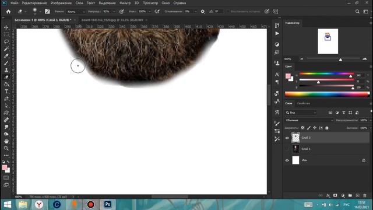Select the Magic Wand tool
Screen dimensions: 373x210
[6, 49]
